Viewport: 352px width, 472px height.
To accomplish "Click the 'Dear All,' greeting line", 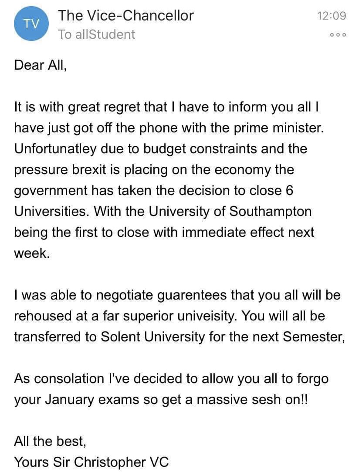I will point(41,65).
